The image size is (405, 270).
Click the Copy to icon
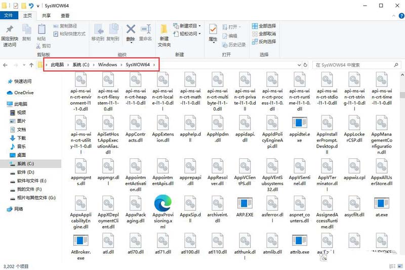click(113, 29)
